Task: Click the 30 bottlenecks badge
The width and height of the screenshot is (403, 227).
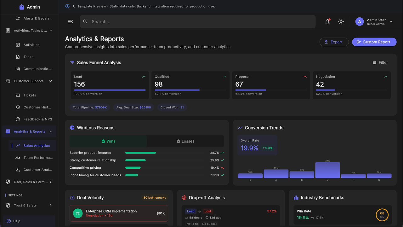Action: [x=155, y=198]
